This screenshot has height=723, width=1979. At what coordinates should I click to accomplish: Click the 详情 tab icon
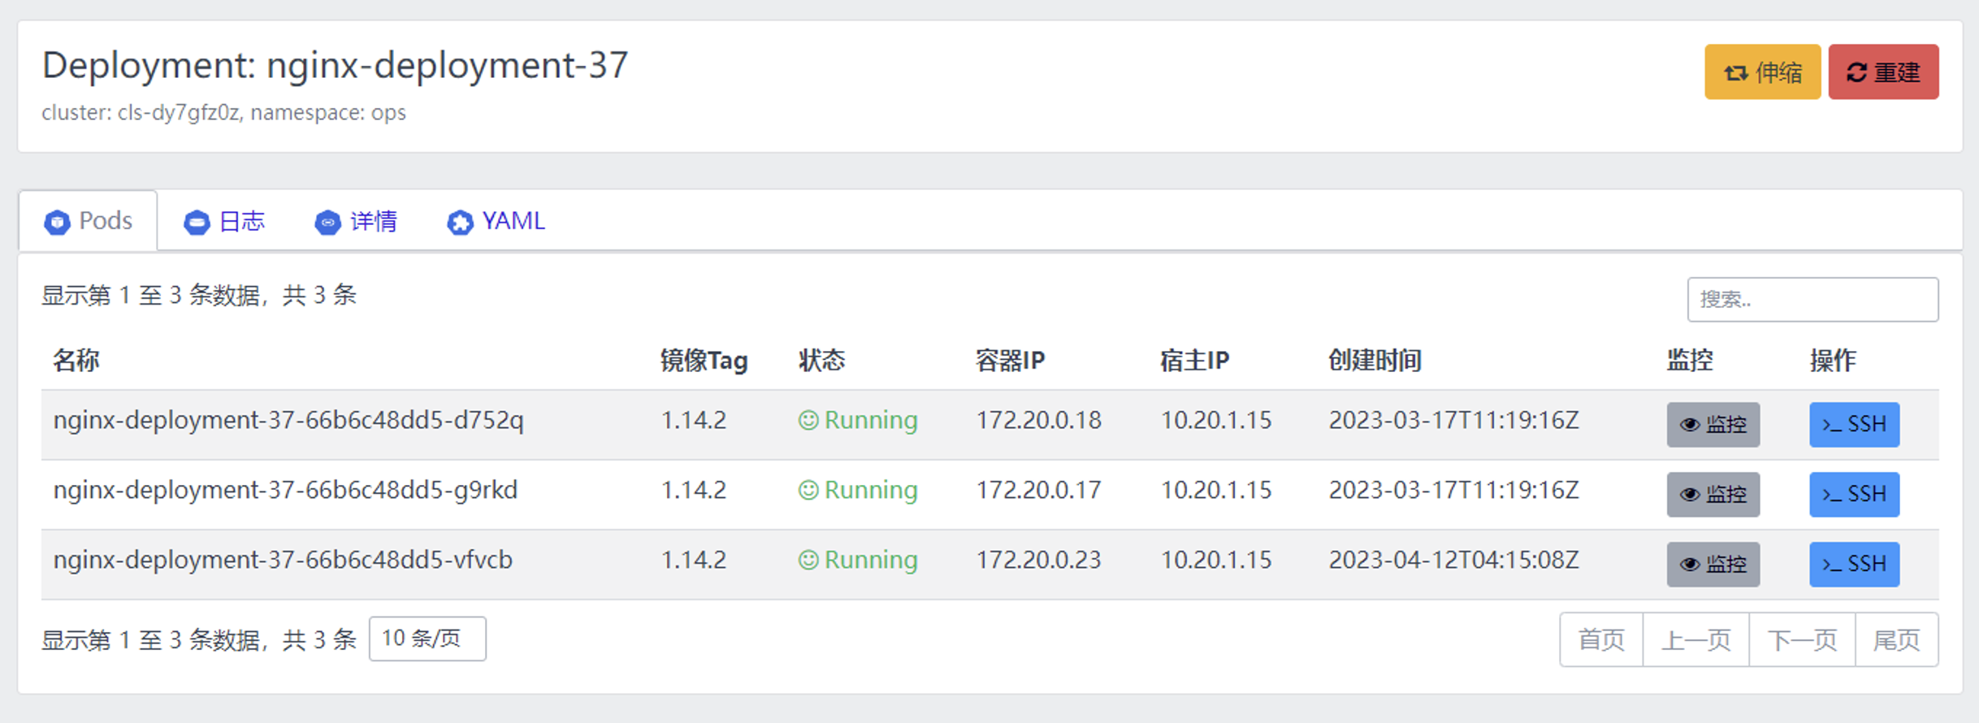point(327,222)
